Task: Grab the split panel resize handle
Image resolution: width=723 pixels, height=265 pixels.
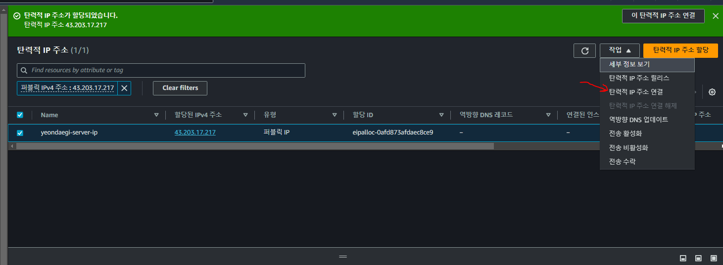Action: (343, 257)
